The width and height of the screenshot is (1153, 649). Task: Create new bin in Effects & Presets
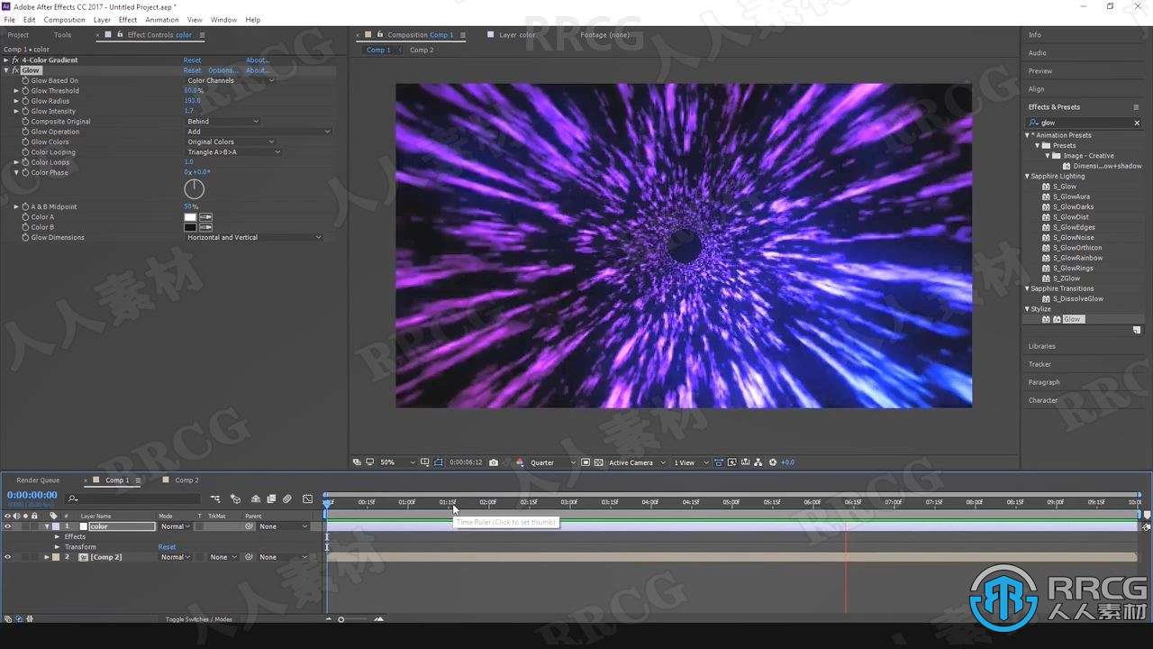tap(1137, 330)
